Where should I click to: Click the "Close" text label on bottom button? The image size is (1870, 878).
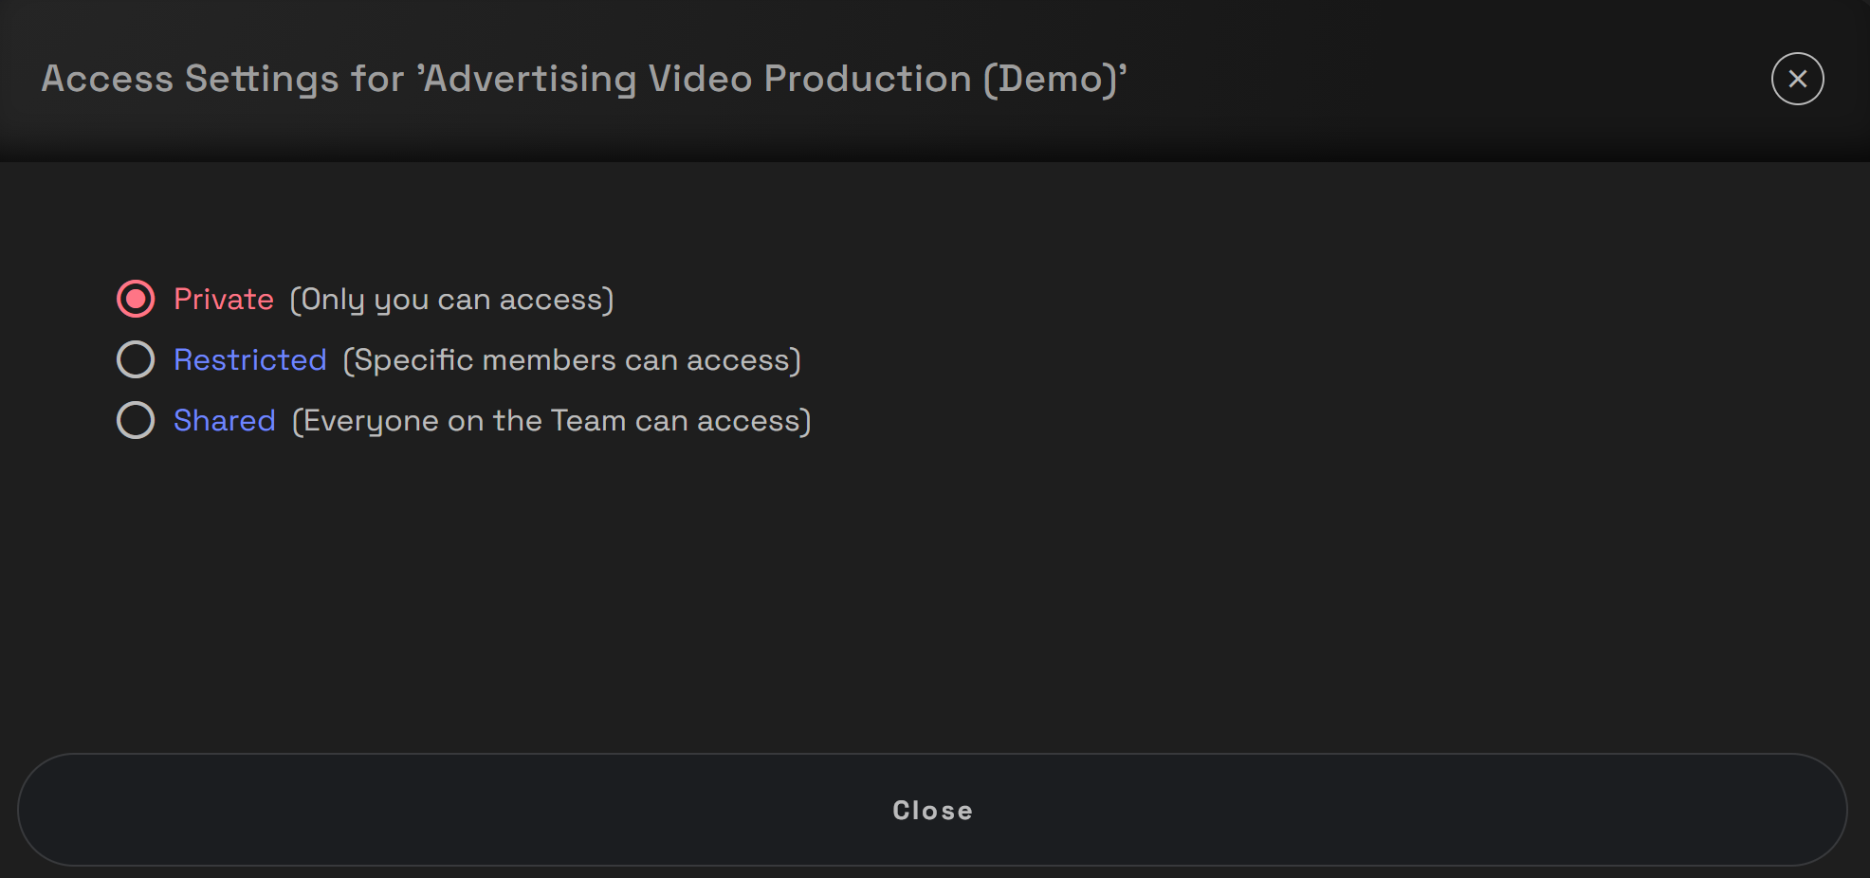point(932,811)
